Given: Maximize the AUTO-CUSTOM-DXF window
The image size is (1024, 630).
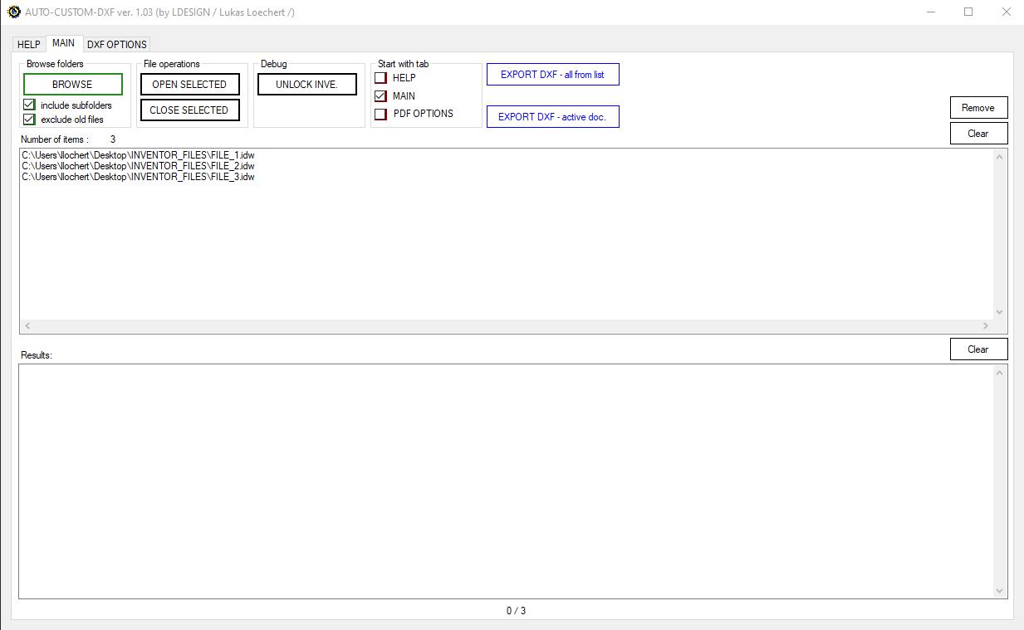Looking at the screenshot, I should tap(968, 12).
